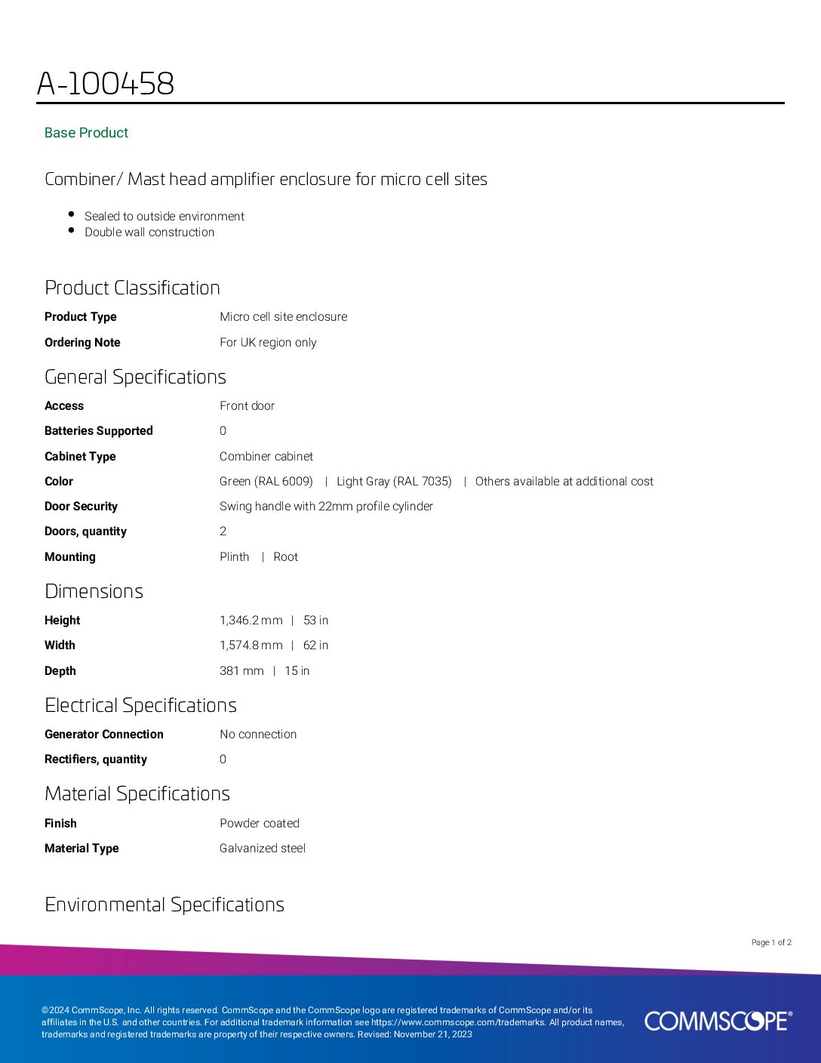Click the Door Security field label
Screen dimensions: 821x1063
point(81,507)
